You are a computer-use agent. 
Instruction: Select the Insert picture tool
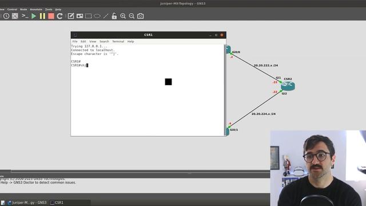pyautogui.click(x=79, y=16)
